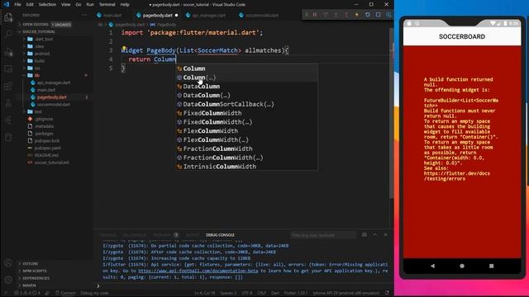This screenshot has width=529, height=297.
Task: Choose Column(…) constructor suggestion
Action: point(246,78)
